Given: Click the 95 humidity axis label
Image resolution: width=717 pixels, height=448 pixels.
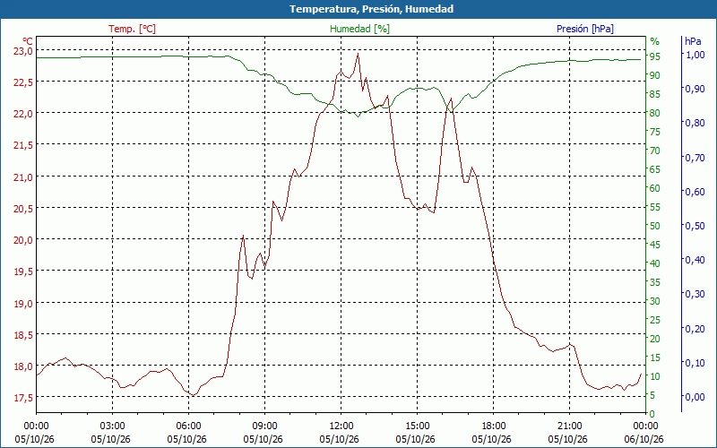Looking at the screenshot, I should 655,56.
